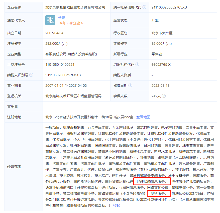Open help icon beside 242人
Viewport: 220px width, 213px height.
[x=164, y=96]
